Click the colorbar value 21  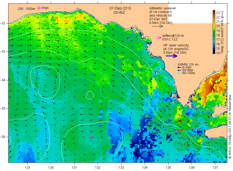(218, 22)
